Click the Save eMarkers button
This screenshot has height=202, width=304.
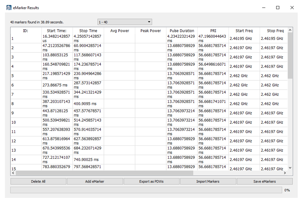[264, 181]
